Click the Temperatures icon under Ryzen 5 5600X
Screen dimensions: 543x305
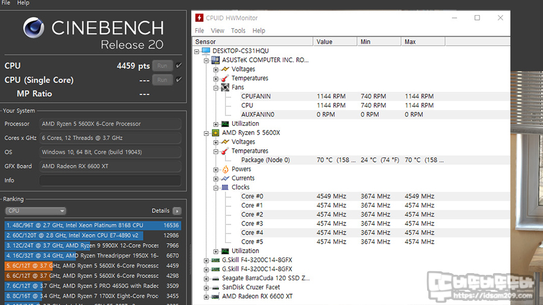click(225, 151)
